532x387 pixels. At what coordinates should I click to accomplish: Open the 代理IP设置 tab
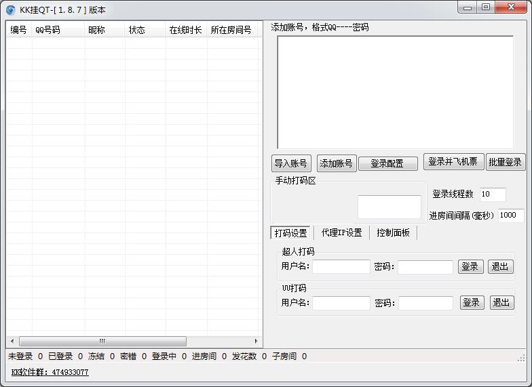[x=341, y=233]
